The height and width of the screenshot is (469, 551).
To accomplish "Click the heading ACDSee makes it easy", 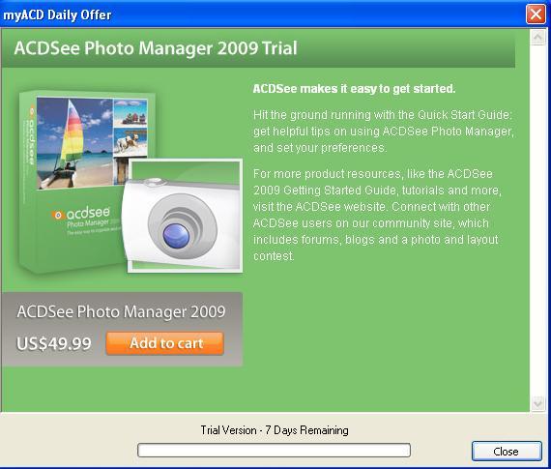I will [x=354, y=89].
